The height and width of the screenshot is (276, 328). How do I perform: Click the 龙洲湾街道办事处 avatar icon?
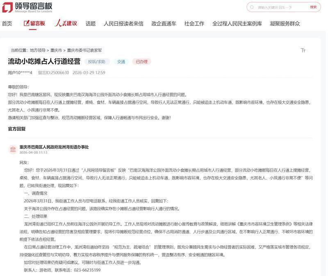click(13, 149)
